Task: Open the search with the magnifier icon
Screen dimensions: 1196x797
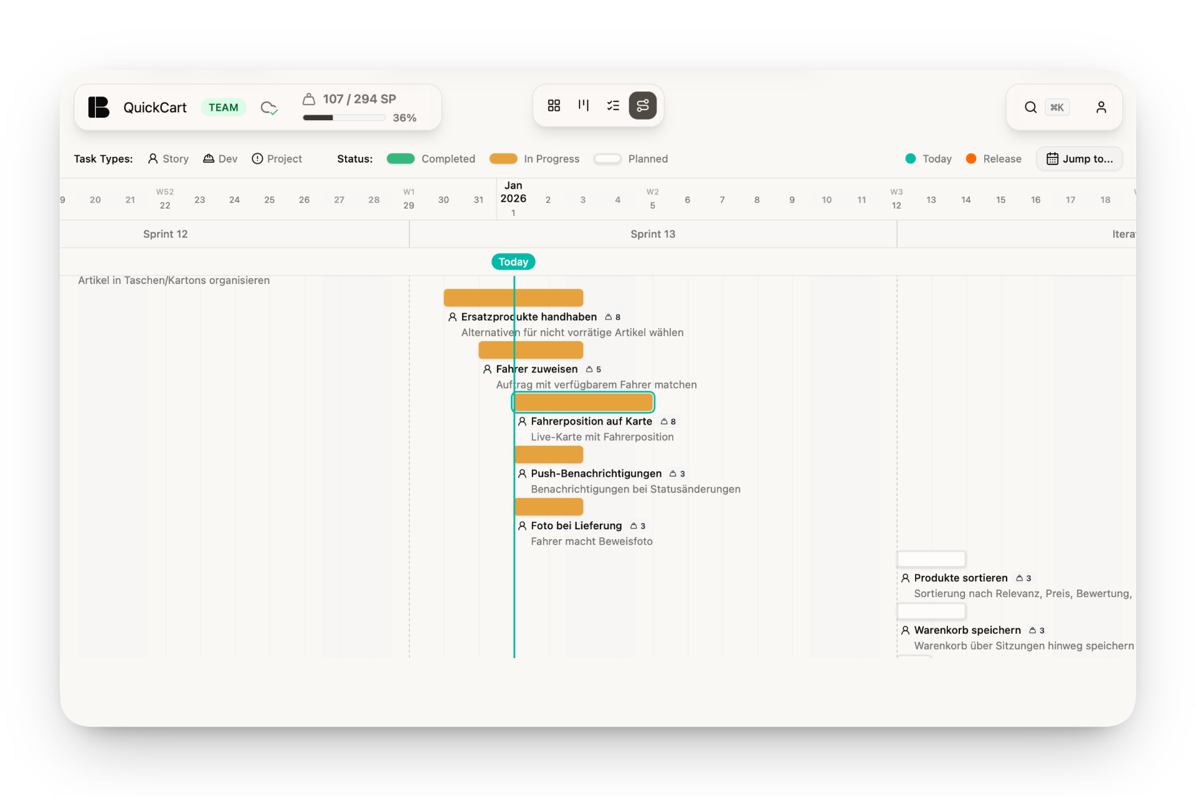Action: click(x=1030, y=107)
